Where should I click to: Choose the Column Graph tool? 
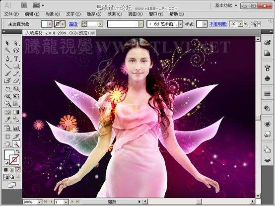coord(16,129)
